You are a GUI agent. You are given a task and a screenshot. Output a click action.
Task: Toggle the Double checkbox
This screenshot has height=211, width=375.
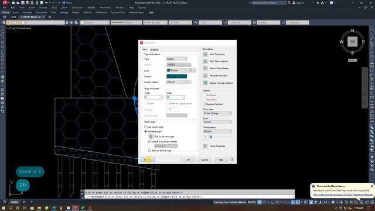(x=145, y=104)
